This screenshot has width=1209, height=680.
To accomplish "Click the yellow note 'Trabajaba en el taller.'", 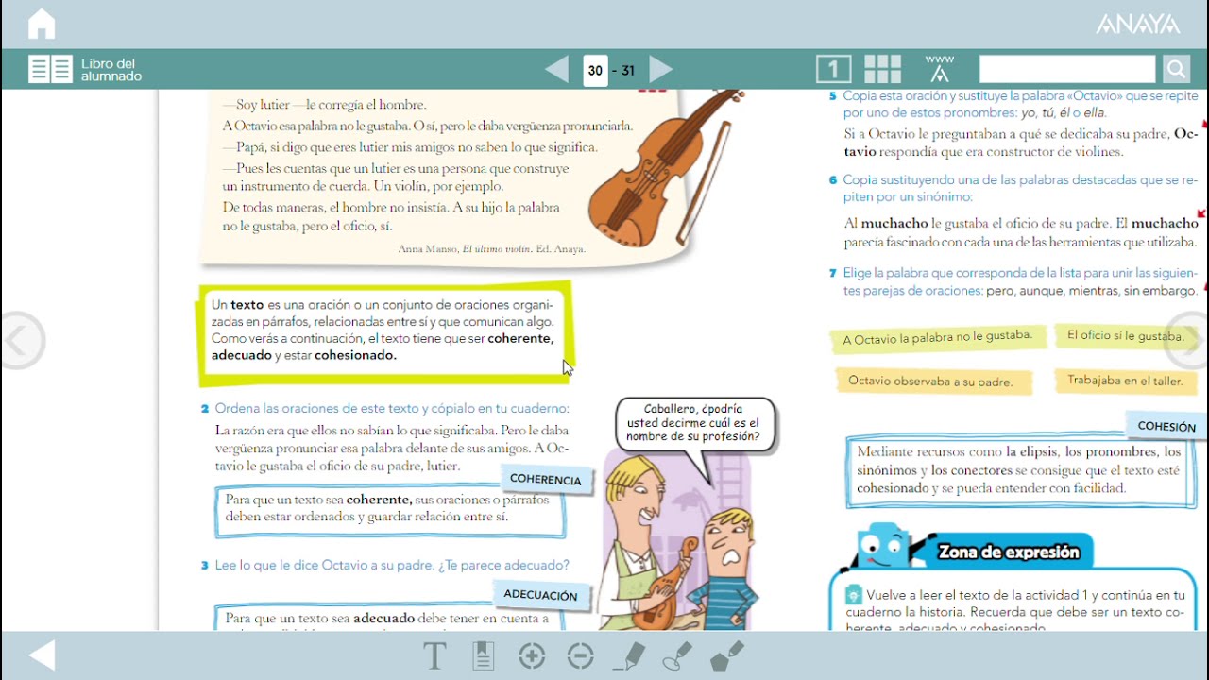I will click(x=1125, y=381).
